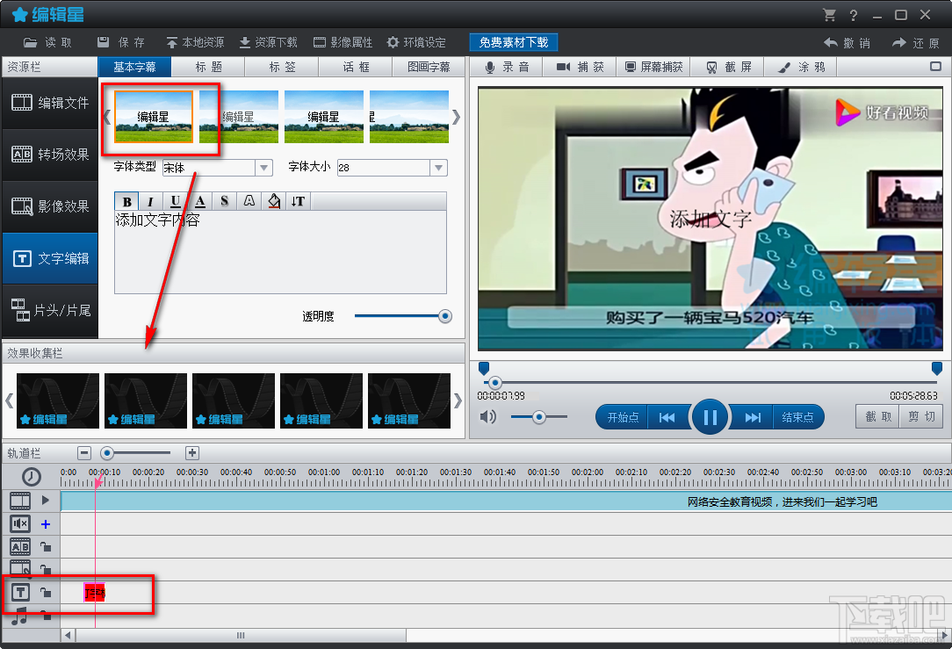Click the 剪切 cut button
The image size is (952, 649).
coord(921,416)
